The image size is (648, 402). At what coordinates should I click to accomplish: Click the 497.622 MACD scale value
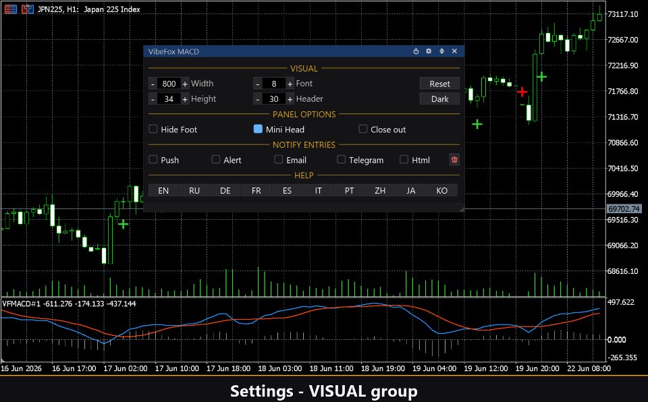click(x=621, y=302)
